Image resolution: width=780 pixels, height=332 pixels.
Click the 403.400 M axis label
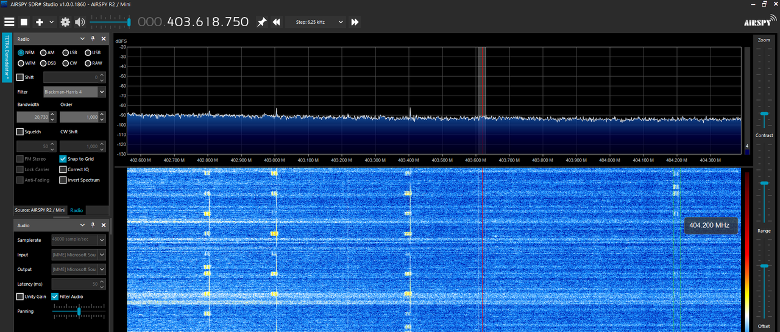408,160
